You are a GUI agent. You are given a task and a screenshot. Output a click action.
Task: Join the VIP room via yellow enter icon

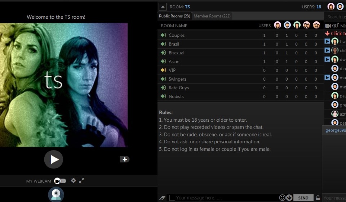click(163, 70)
